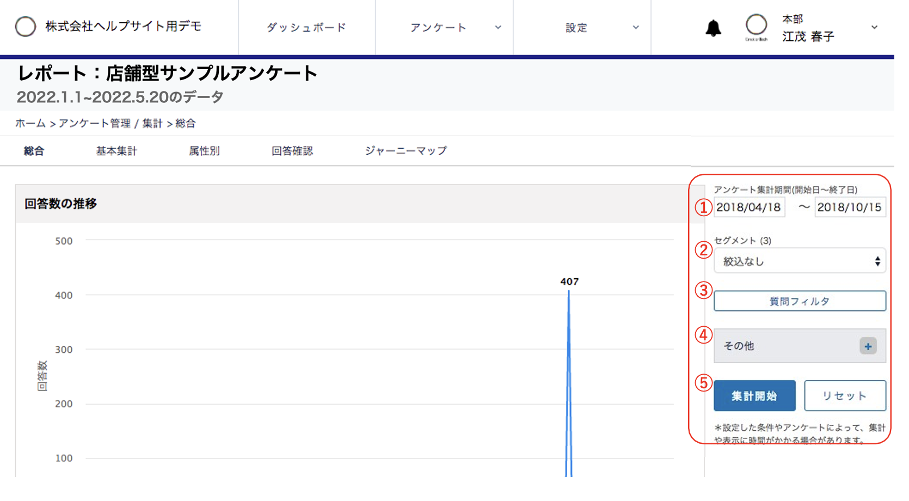The width and height of the screenshot is (909, 501).
Task: Expand the その他 section
Action: tap(800, 346)
